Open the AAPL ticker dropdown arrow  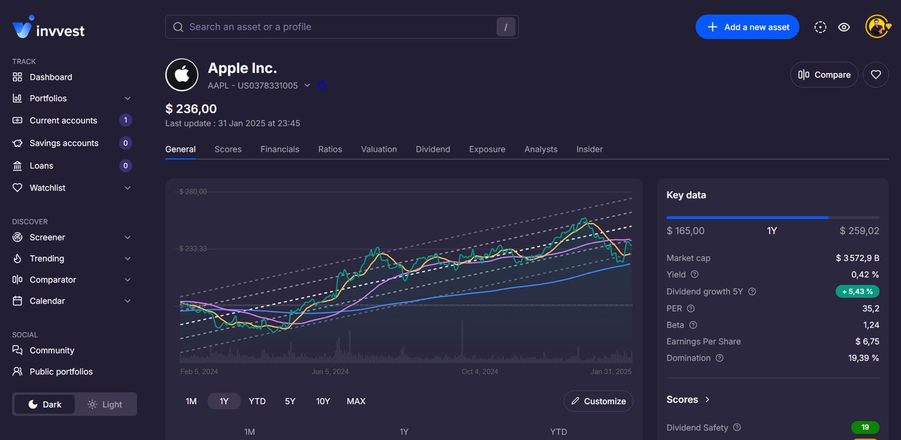coord(307,85)
